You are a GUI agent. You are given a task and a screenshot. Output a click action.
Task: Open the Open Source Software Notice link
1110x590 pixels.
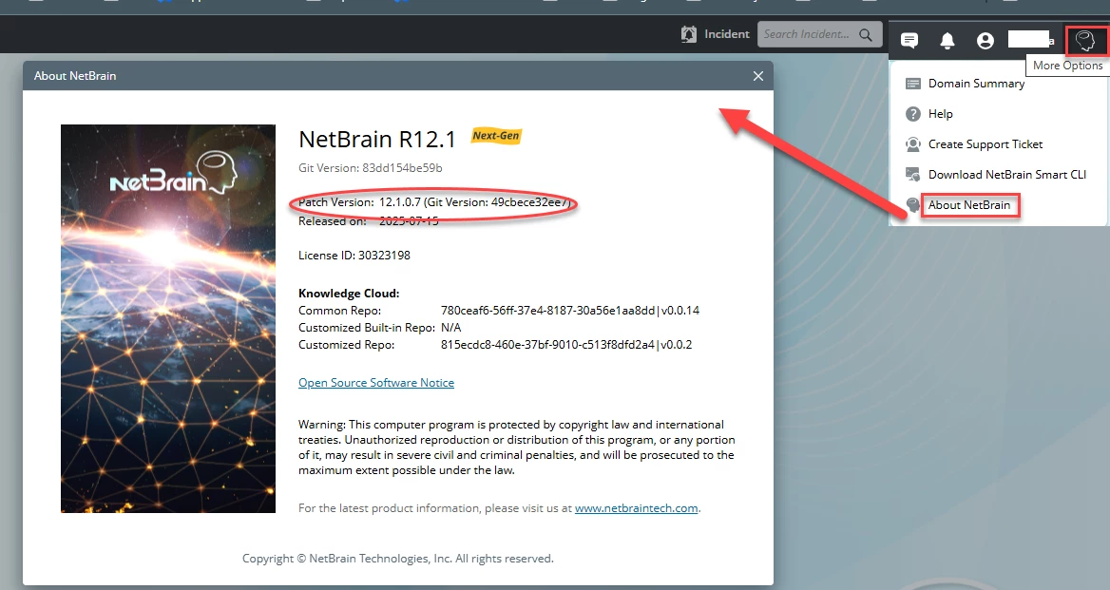coord(376,383)
